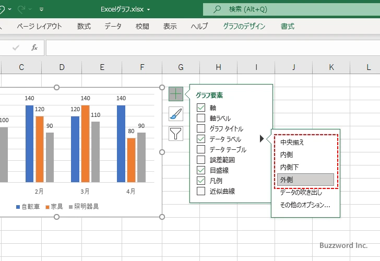Uncheck the 軸 checkbox
The image size is (380, 261).
point(201,108)
